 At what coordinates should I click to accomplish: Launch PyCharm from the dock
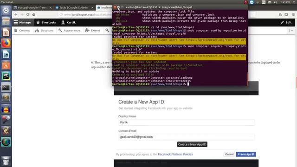coord(6,76)
